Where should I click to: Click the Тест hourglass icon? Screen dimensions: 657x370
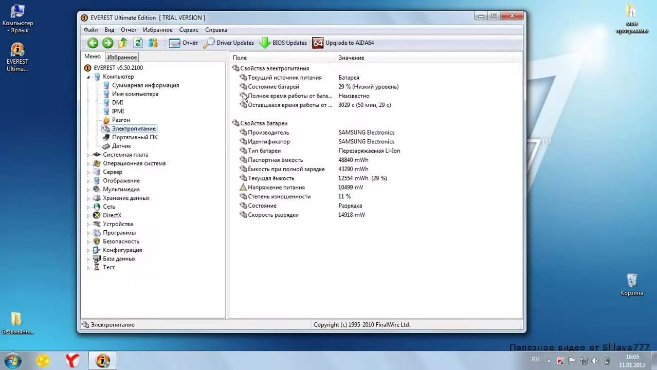click(x=96, y=268)
